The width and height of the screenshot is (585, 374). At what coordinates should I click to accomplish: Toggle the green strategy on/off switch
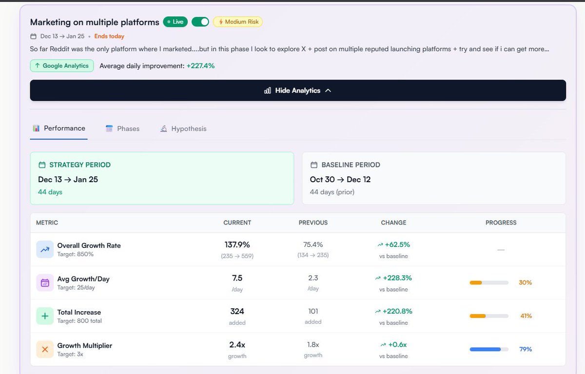click(200, 22)
